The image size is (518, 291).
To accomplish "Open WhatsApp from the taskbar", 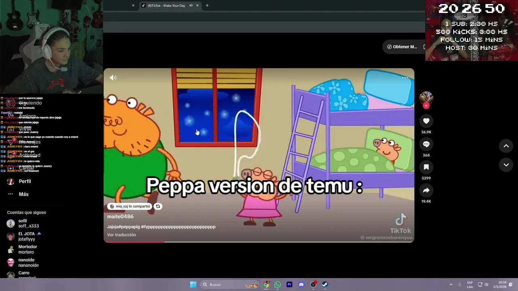I will pos(278,285).
